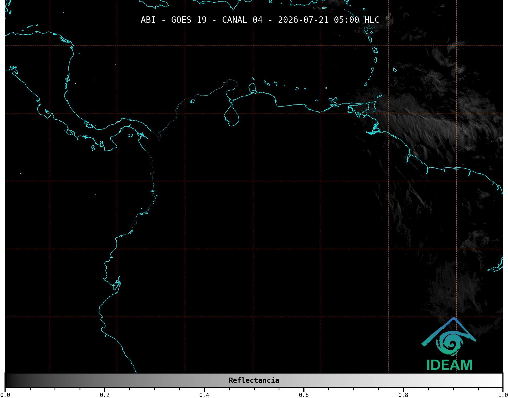508x398 pixels.
Task: Click the '0.2' colorbar tick label
Action: (105, 395)
